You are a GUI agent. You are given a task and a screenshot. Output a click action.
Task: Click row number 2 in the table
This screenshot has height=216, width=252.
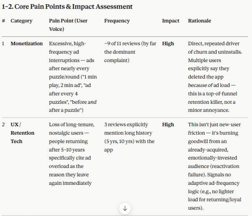(x=3, y=124)
